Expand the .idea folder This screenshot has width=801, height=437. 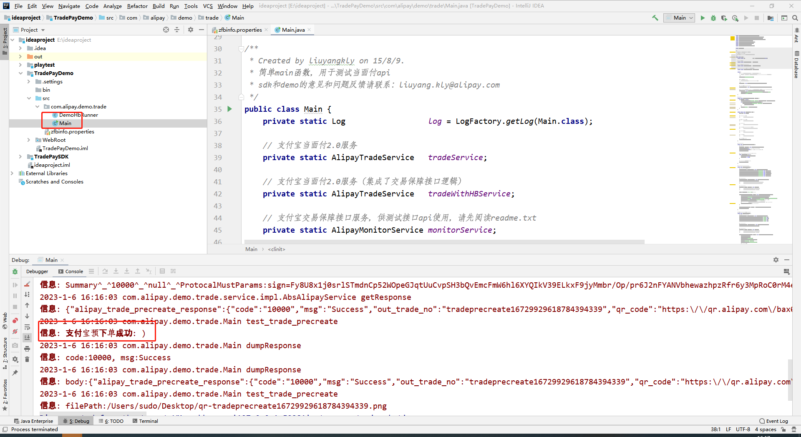pyautogui.click(x=20, y=48)
